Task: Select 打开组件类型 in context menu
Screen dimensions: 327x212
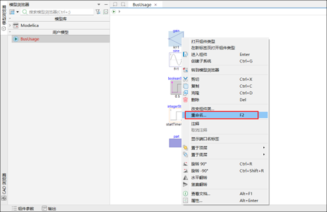Action: tap(203, 41)
